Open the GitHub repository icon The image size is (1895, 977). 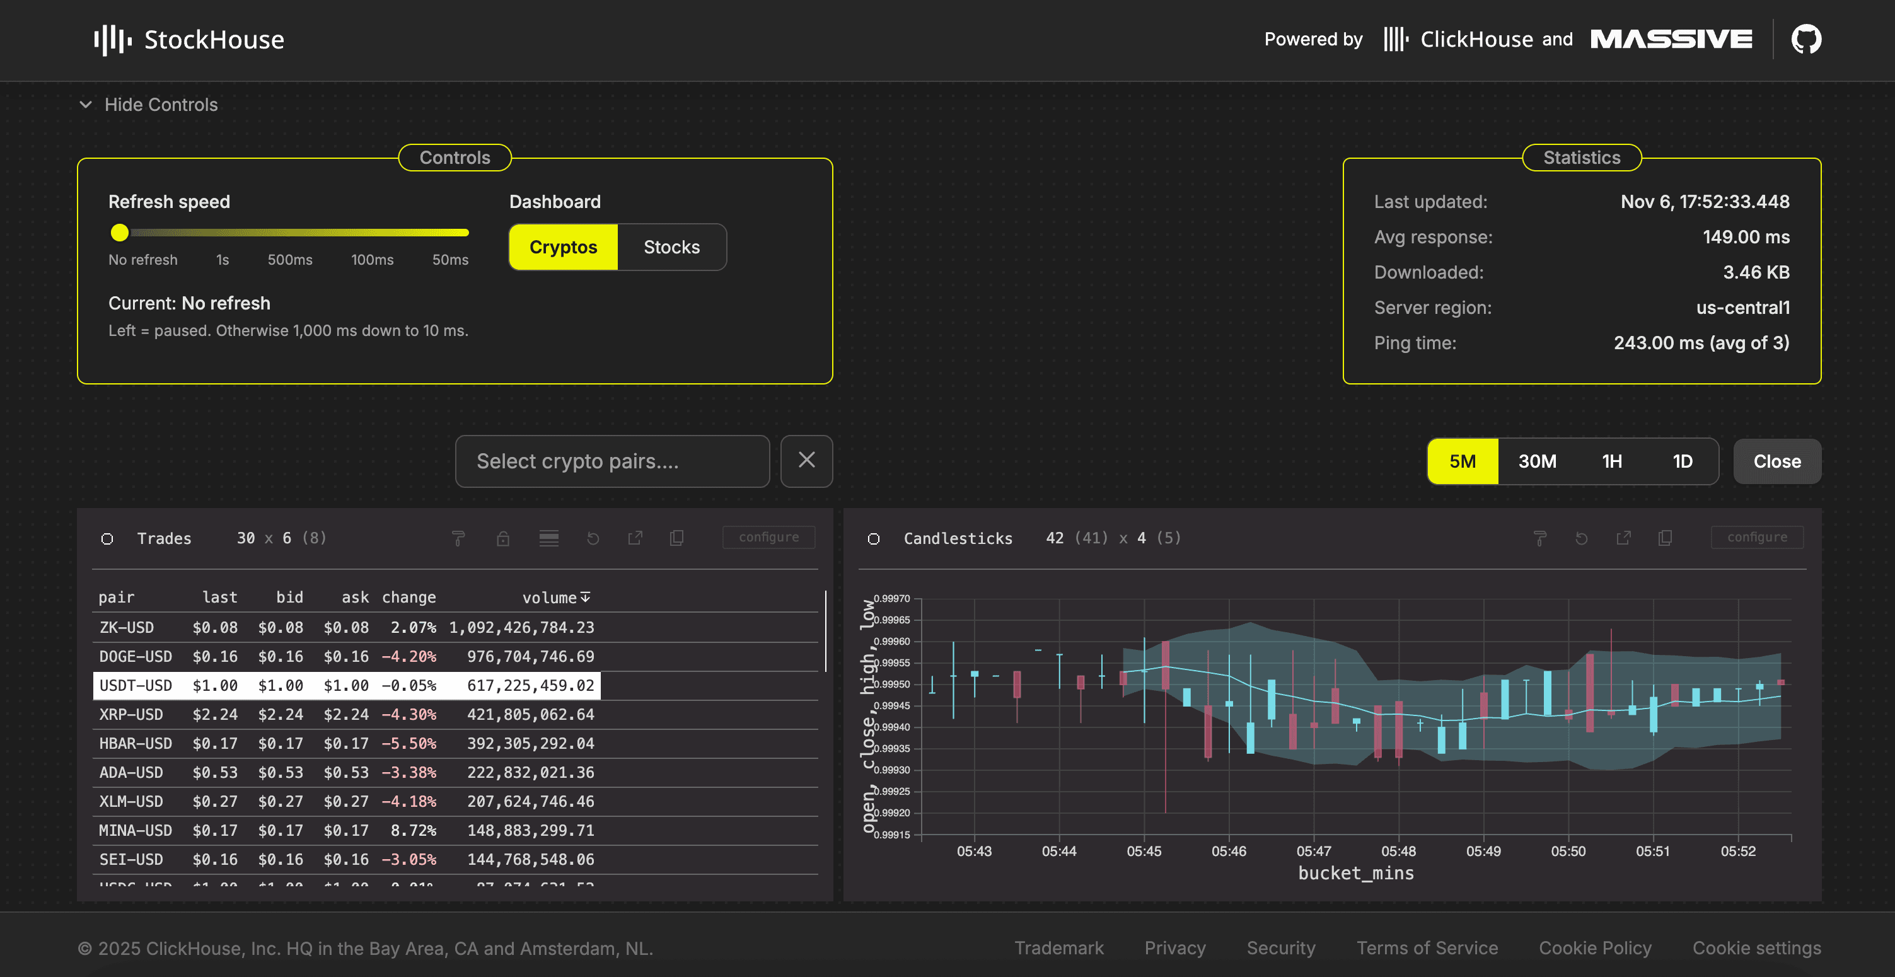point(1805,39)
